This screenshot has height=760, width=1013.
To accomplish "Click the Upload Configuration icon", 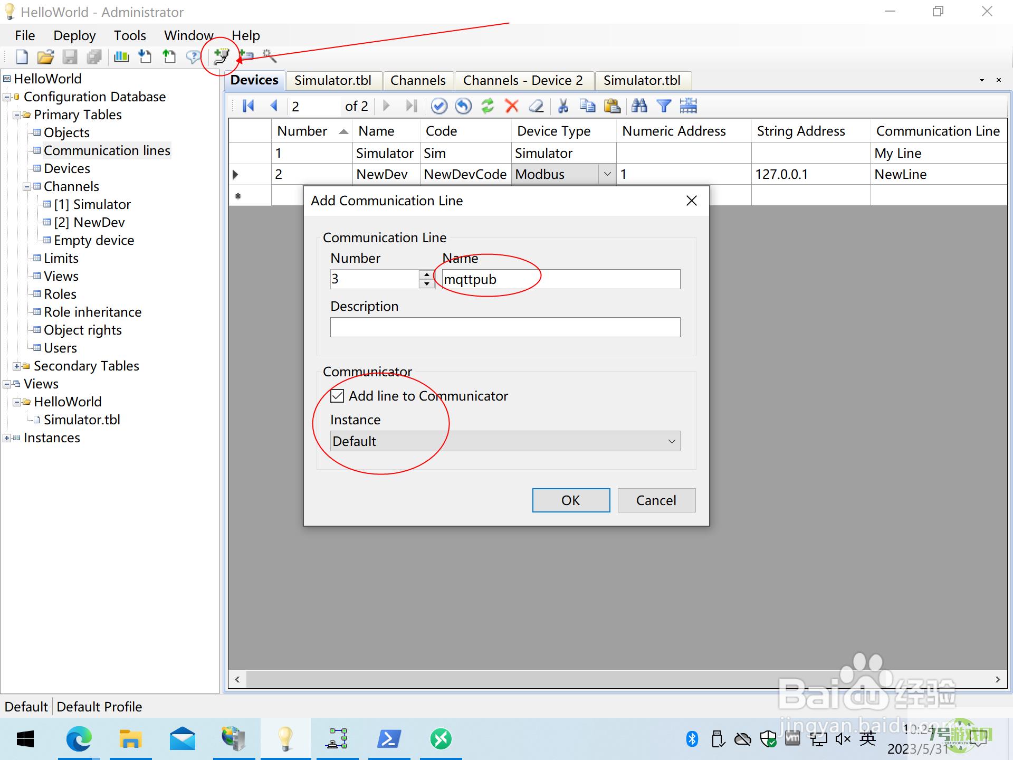I will (169, 56).
